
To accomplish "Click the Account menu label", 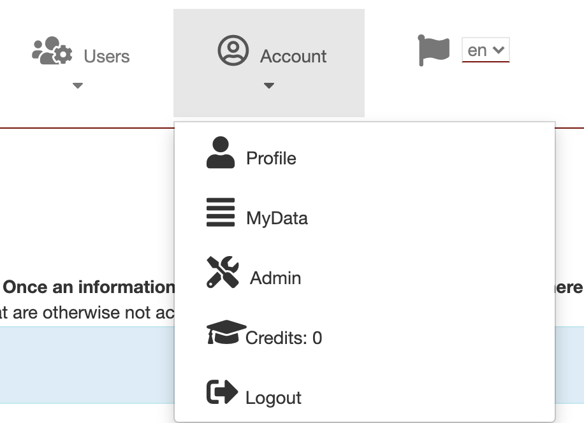I will point(293,56).
